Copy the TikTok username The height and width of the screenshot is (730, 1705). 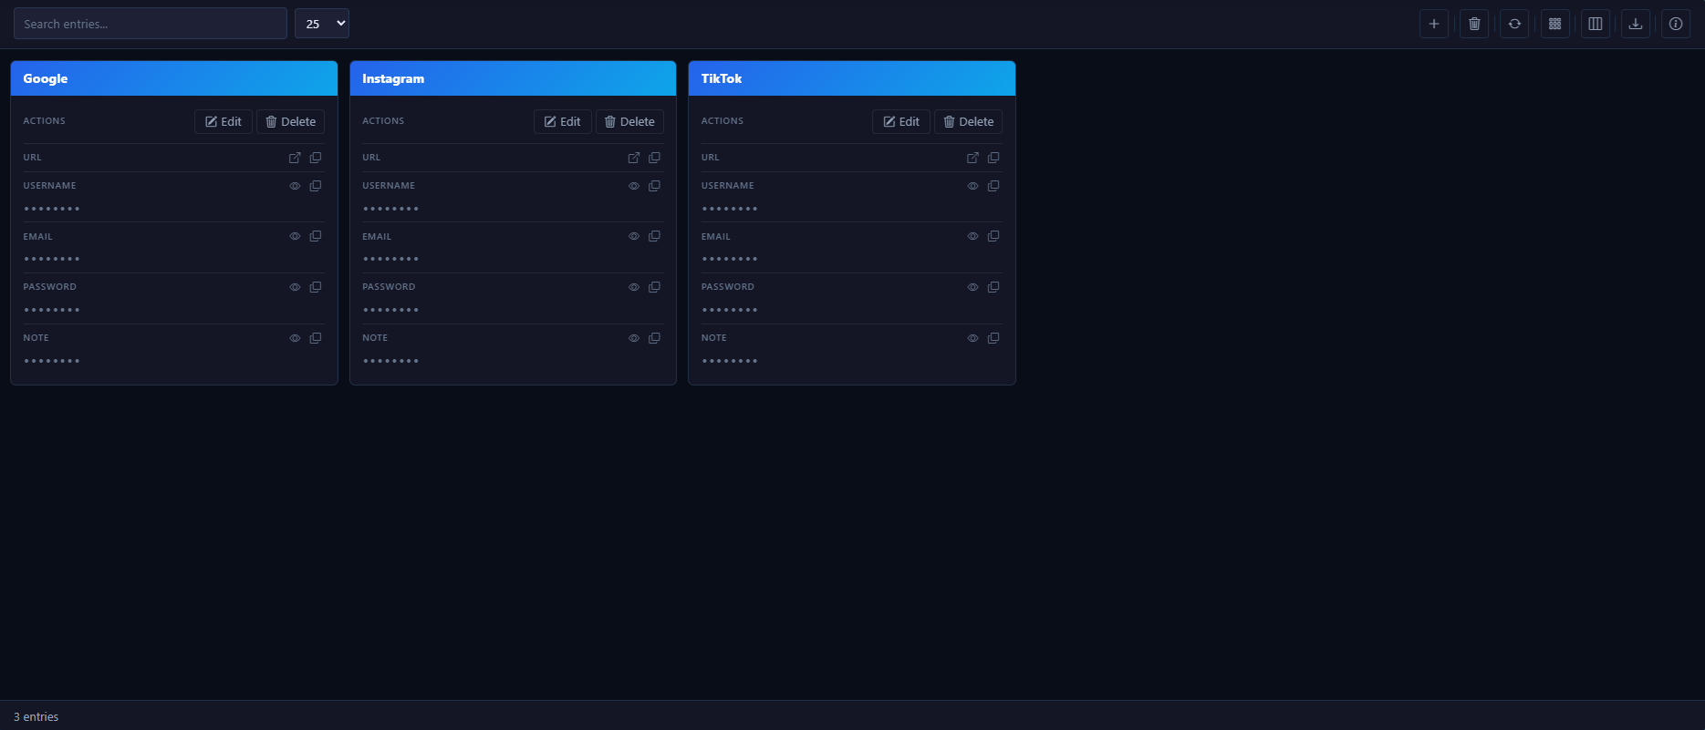993,186
